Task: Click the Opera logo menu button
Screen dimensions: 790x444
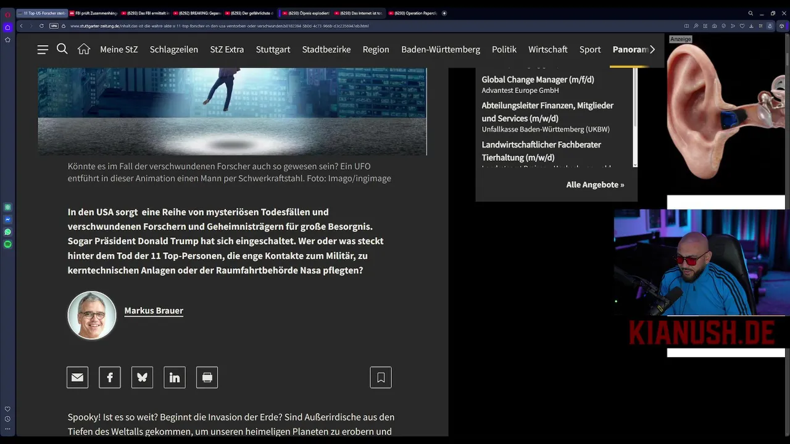Action: pyautogui.click(x=7, y=14)
